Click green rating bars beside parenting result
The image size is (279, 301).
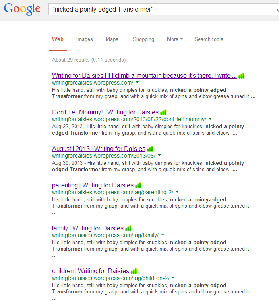tap(138, 185)
